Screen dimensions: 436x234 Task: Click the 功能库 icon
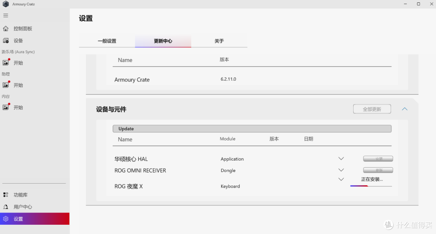coord(6,194)
